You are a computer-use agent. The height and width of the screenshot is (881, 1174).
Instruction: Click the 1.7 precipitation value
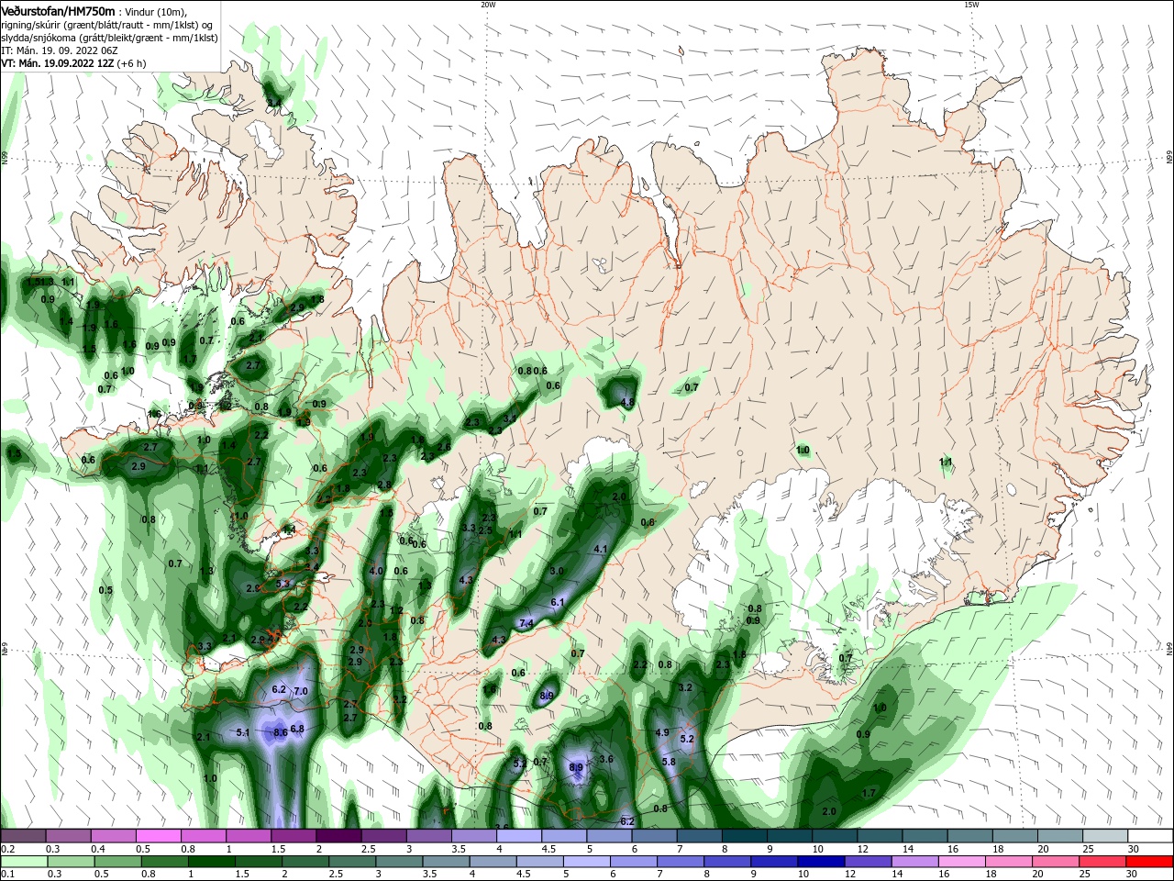(870, 792)
